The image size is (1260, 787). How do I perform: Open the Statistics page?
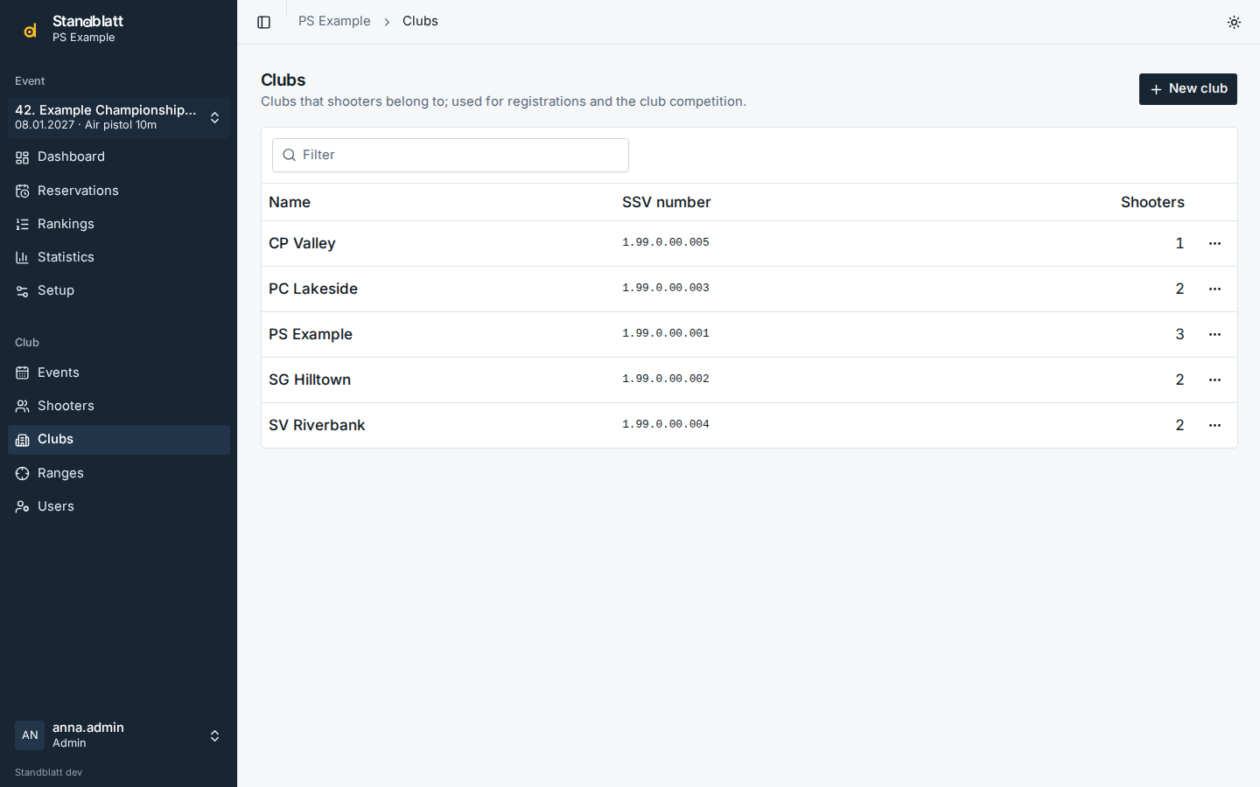point(119,257)
